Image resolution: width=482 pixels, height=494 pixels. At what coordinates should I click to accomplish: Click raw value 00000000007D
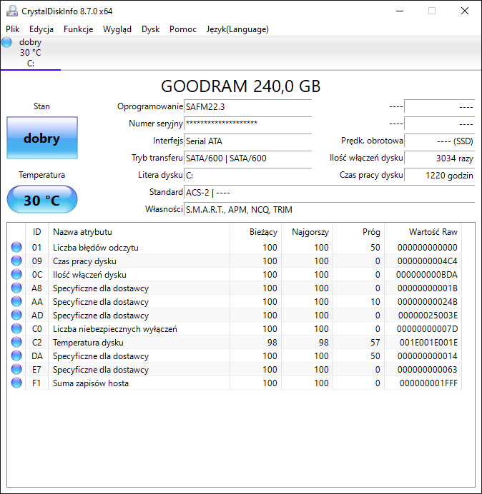tap(427, 329)
